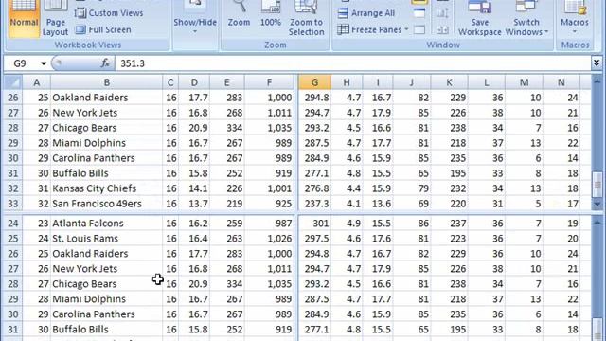Viewport: 606px width, 341px height.
Task: Select row header 24 in bottom pane
Action: 12,224
